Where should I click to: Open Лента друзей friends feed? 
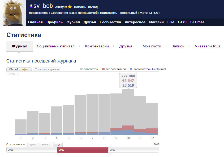(88, 13)
